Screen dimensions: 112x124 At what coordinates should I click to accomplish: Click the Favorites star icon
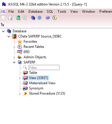click(20, 42)
